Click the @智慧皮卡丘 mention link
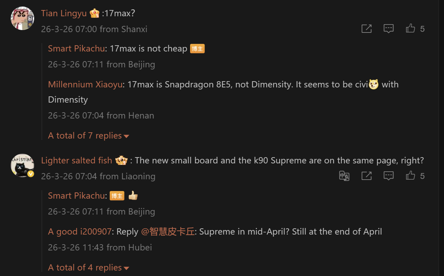Image resolution: width=444 pixels, height=276 pixels. (x=168, y=232)
